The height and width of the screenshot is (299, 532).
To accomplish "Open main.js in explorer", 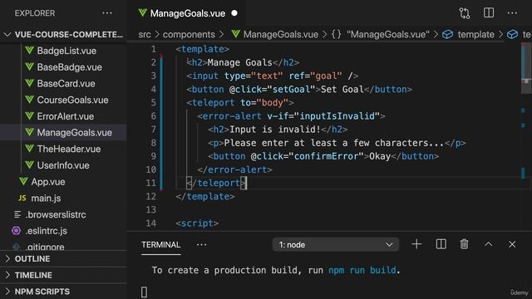I will (x=46, y=198).
